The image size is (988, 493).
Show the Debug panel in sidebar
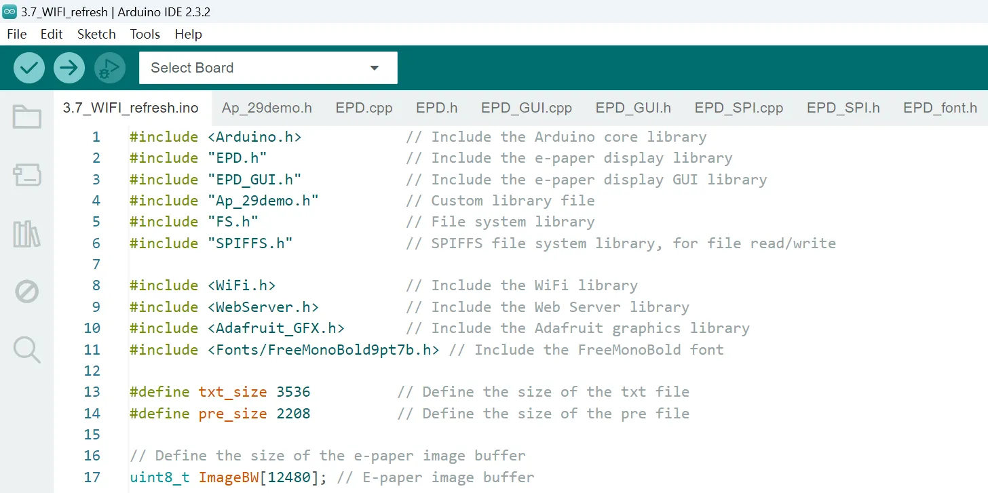coord(27,292)
